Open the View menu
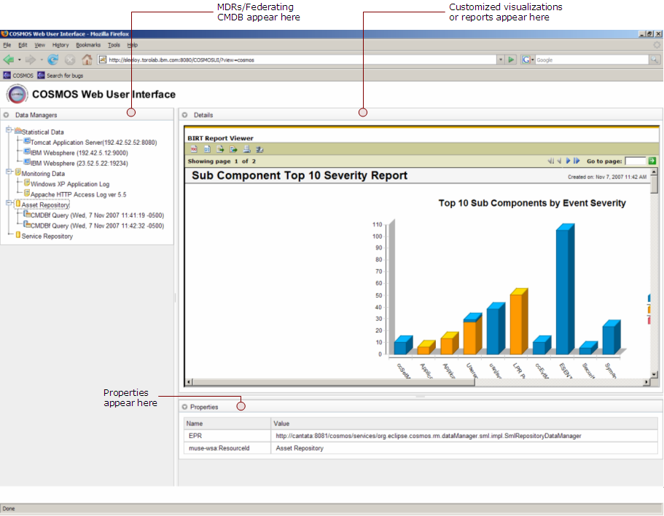 40,45
